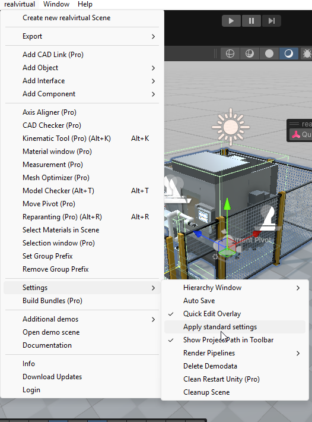Expand the Additional demos submenu
Viewport: 312px width, 422px height.
pos(82,319)
